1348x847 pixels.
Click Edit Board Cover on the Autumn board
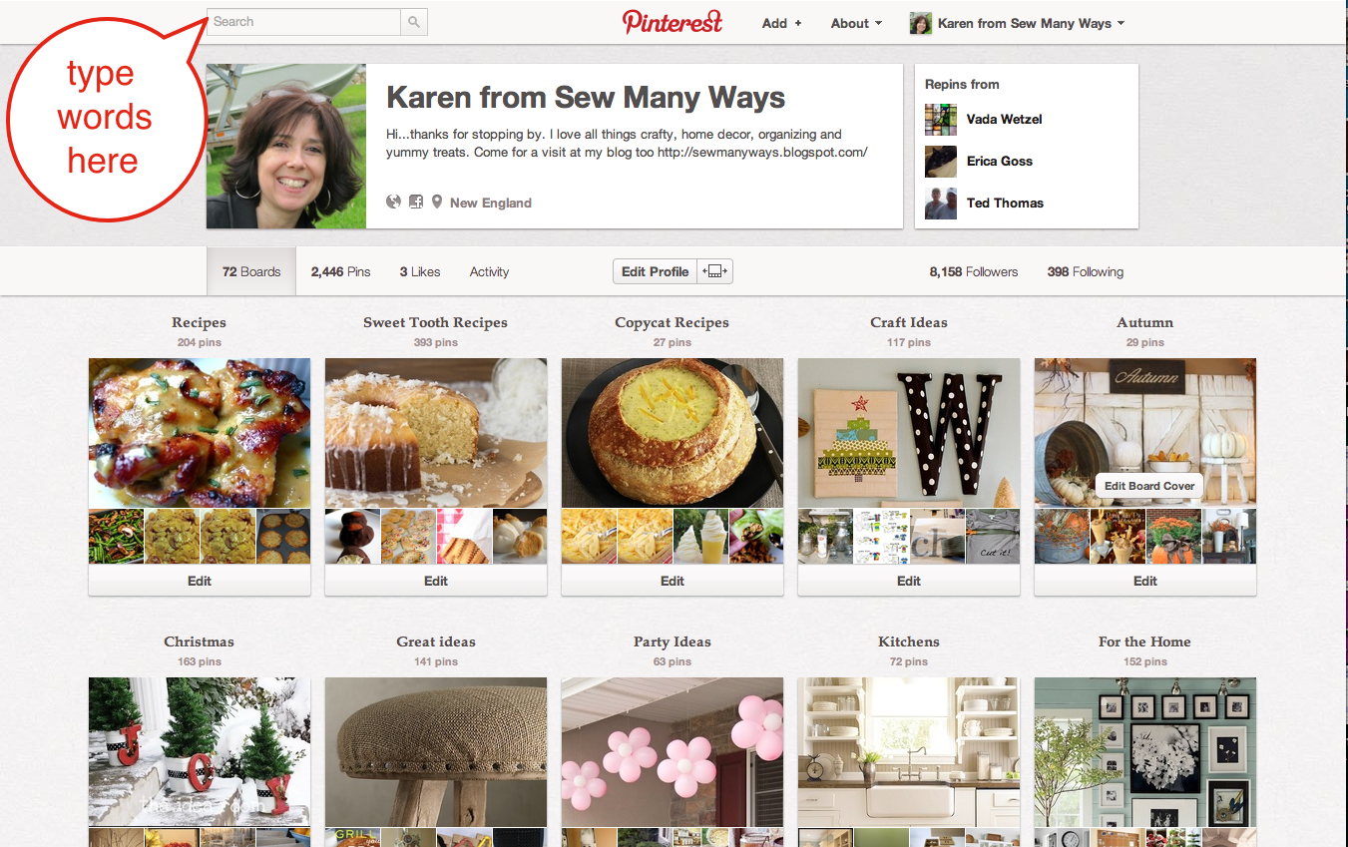pos(1148,485)
